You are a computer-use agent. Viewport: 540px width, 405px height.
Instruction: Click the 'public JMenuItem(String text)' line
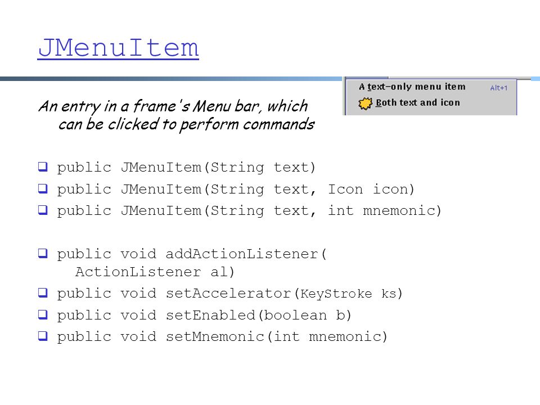(x=186, y=168)
